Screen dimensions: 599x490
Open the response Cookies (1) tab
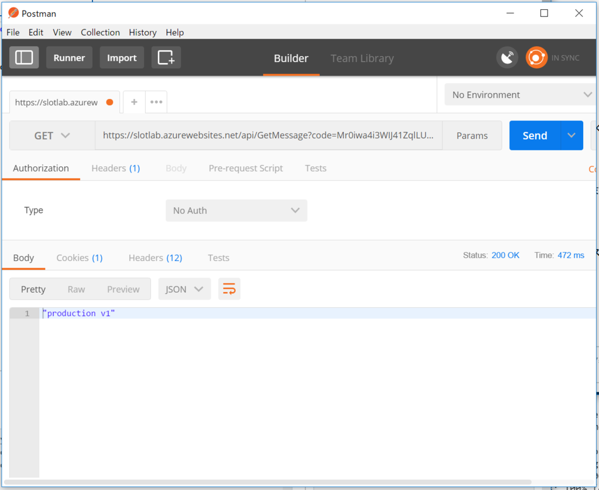(x=80, y=258)
